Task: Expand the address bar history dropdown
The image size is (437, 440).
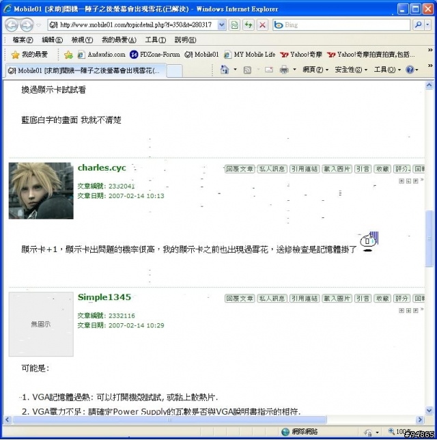Action: point(222,25)
